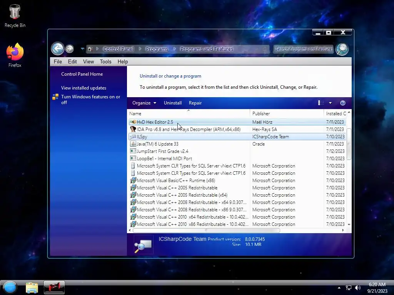Select the Java(TM) 6 Update 33 icon
The width and height of the screenshot is (394, 295).
click(x=133, y=144)
